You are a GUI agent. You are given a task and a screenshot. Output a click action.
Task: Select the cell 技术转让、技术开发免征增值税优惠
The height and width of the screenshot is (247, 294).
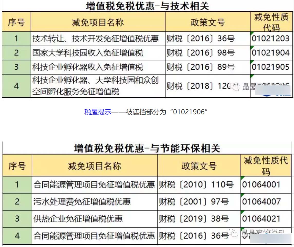point(96,39)
